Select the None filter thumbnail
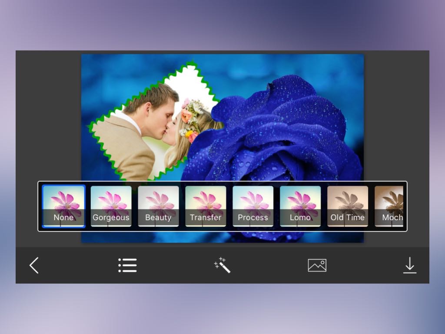The height and width of the screenshot is (334, 445). coord(63,206)
